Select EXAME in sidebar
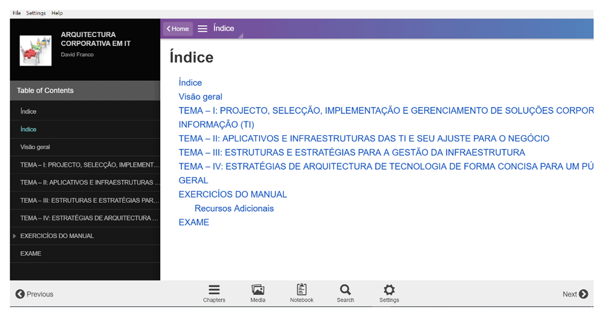The width and height of the screenshot is (603, 318). pyautogui.click(x=85, y=254)
